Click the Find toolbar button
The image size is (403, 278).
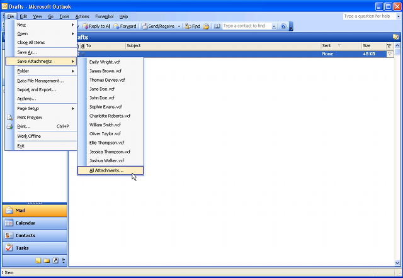(193, 26)
